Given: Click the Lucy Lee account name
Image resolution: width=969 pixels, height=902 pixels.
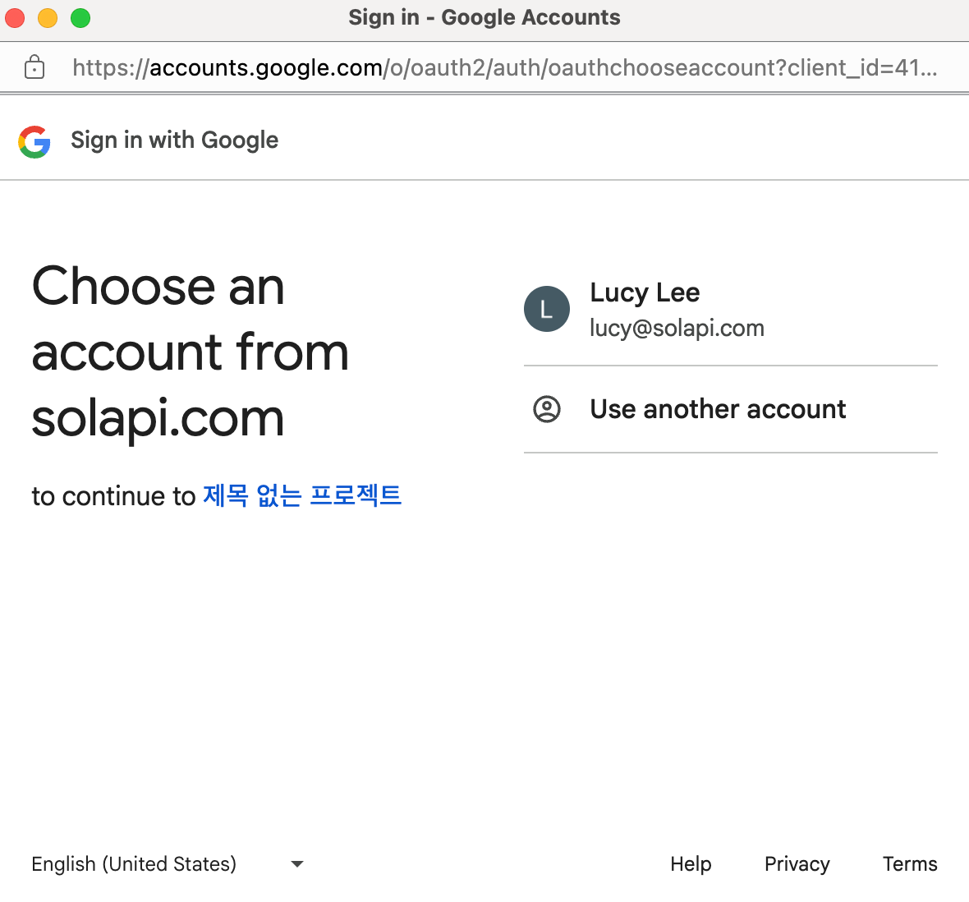Looking at the screenshot, I should 645,292.
